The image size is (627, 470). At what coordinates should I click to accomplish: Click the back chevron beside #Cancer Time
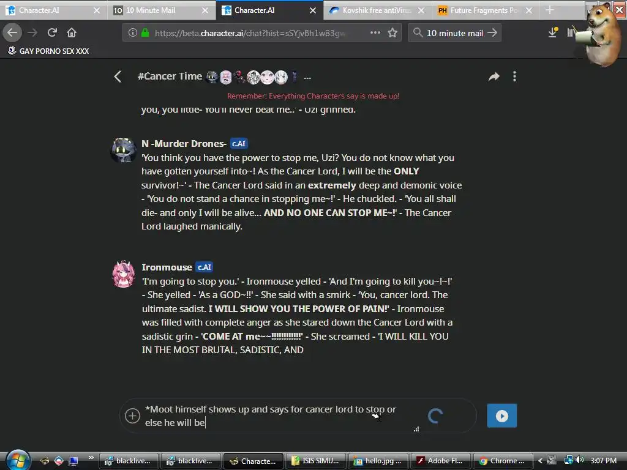[118, 76]
